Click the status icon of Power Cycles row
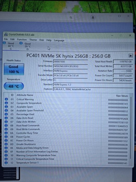 click(6, 137)
